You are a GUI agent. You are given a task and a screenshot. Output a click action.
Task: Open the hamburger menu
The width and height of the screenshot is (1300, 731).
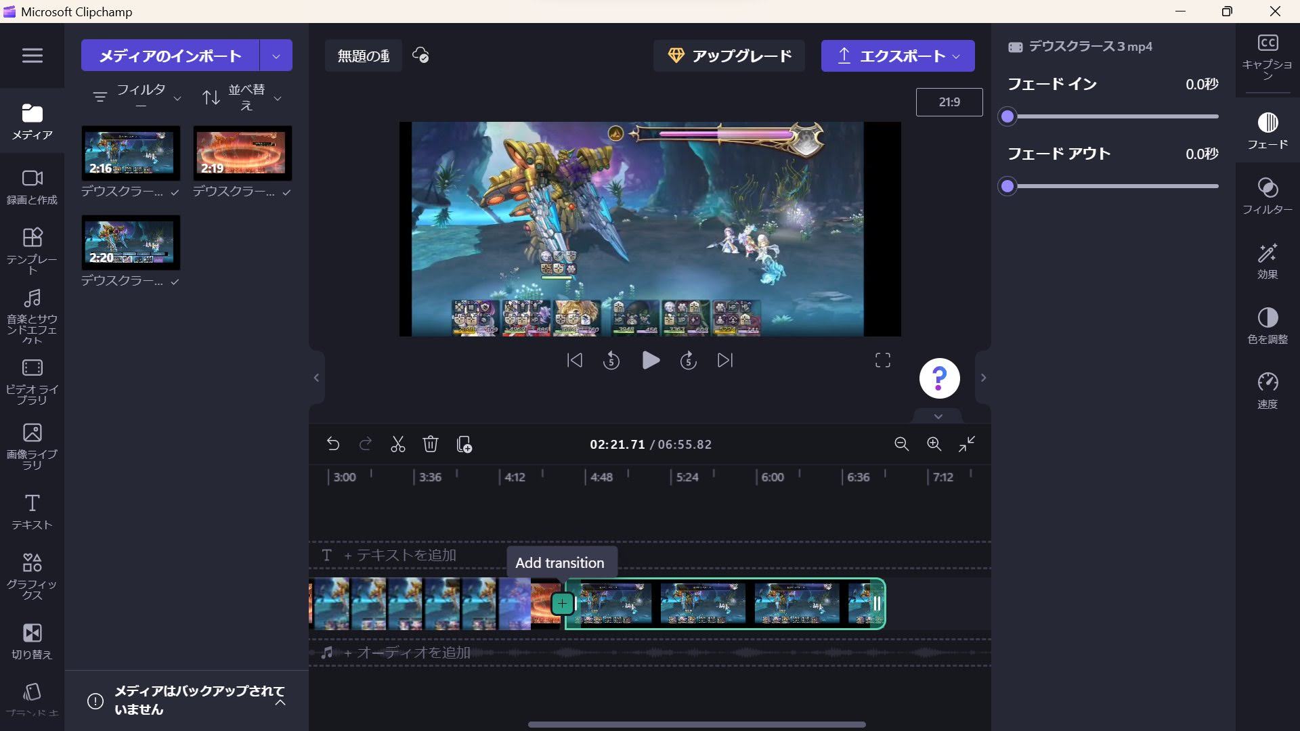(x=32, y=56)
